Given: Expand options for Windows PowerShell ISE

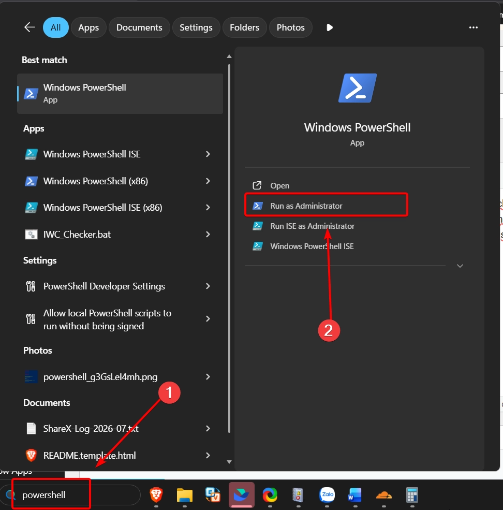Looking at the screenshot, I should [208, 154].
